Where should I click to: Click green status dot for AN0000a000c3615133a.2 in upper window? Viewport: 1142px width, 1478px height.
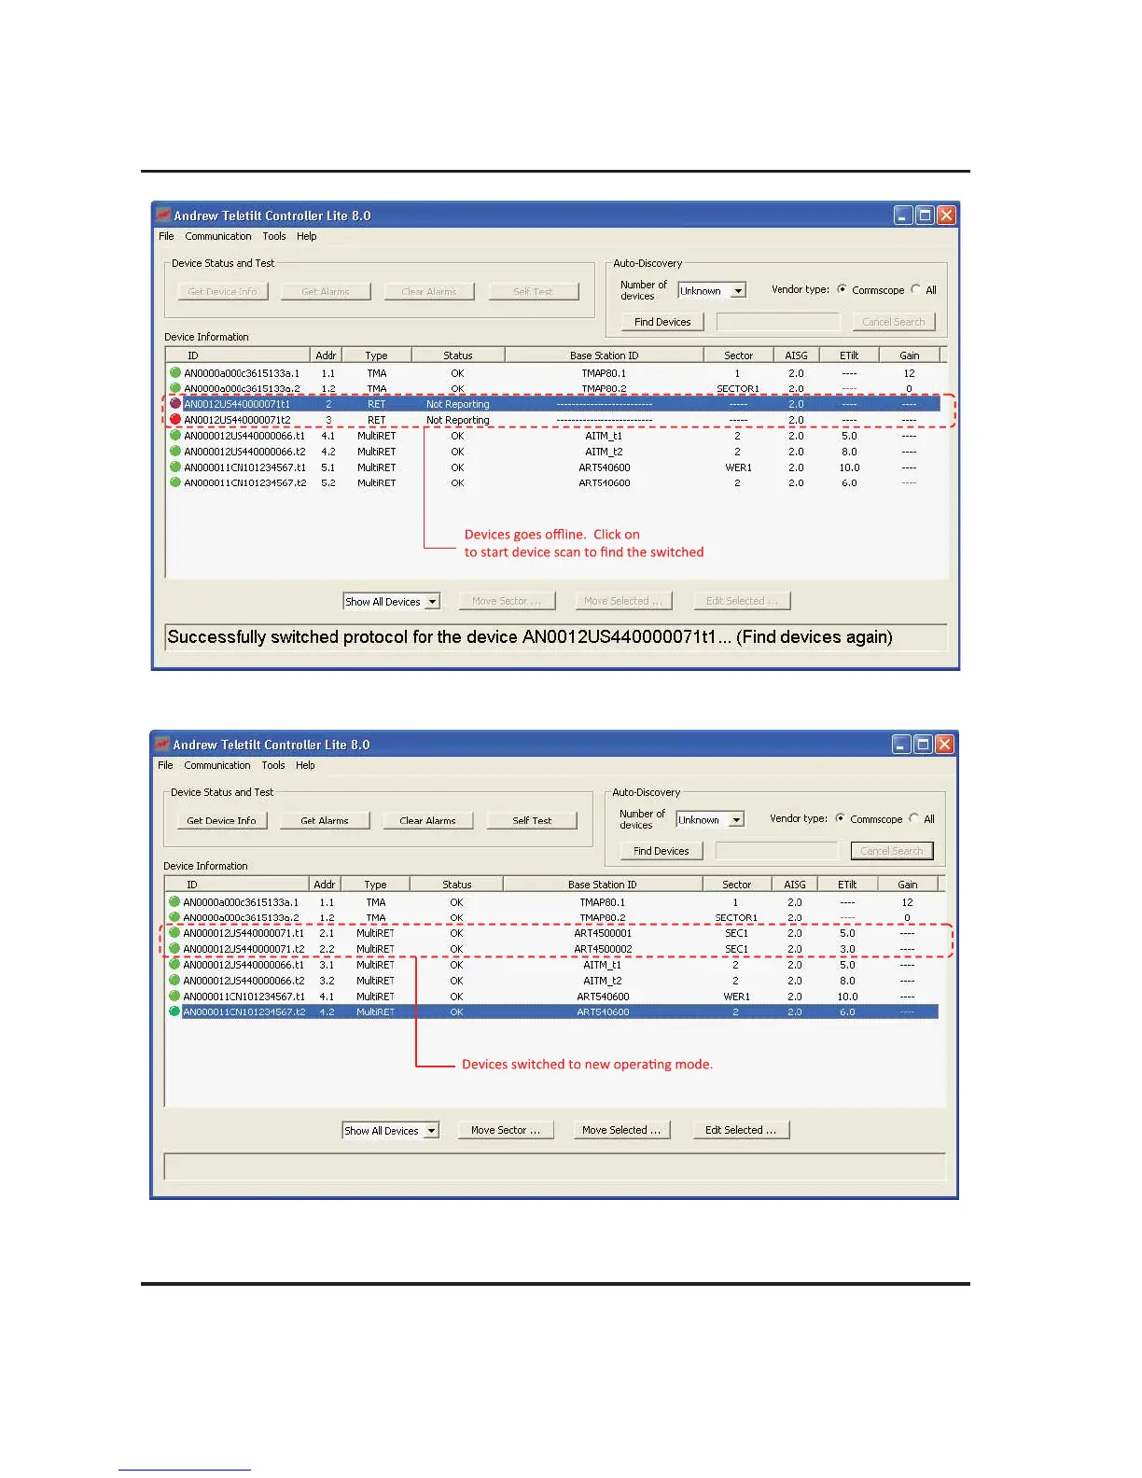(175, 388)
